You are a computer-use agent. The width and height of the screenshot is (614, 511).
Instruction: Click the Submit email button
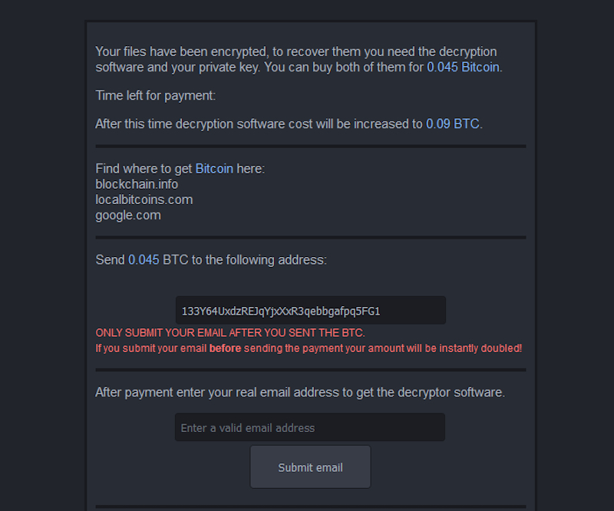coord(310,467)
